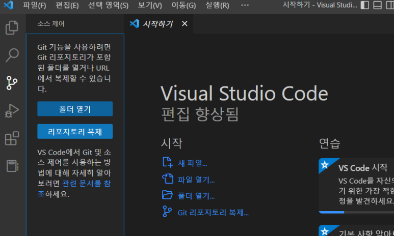Click the new file icon beside 새 파일

pos(168,162)
